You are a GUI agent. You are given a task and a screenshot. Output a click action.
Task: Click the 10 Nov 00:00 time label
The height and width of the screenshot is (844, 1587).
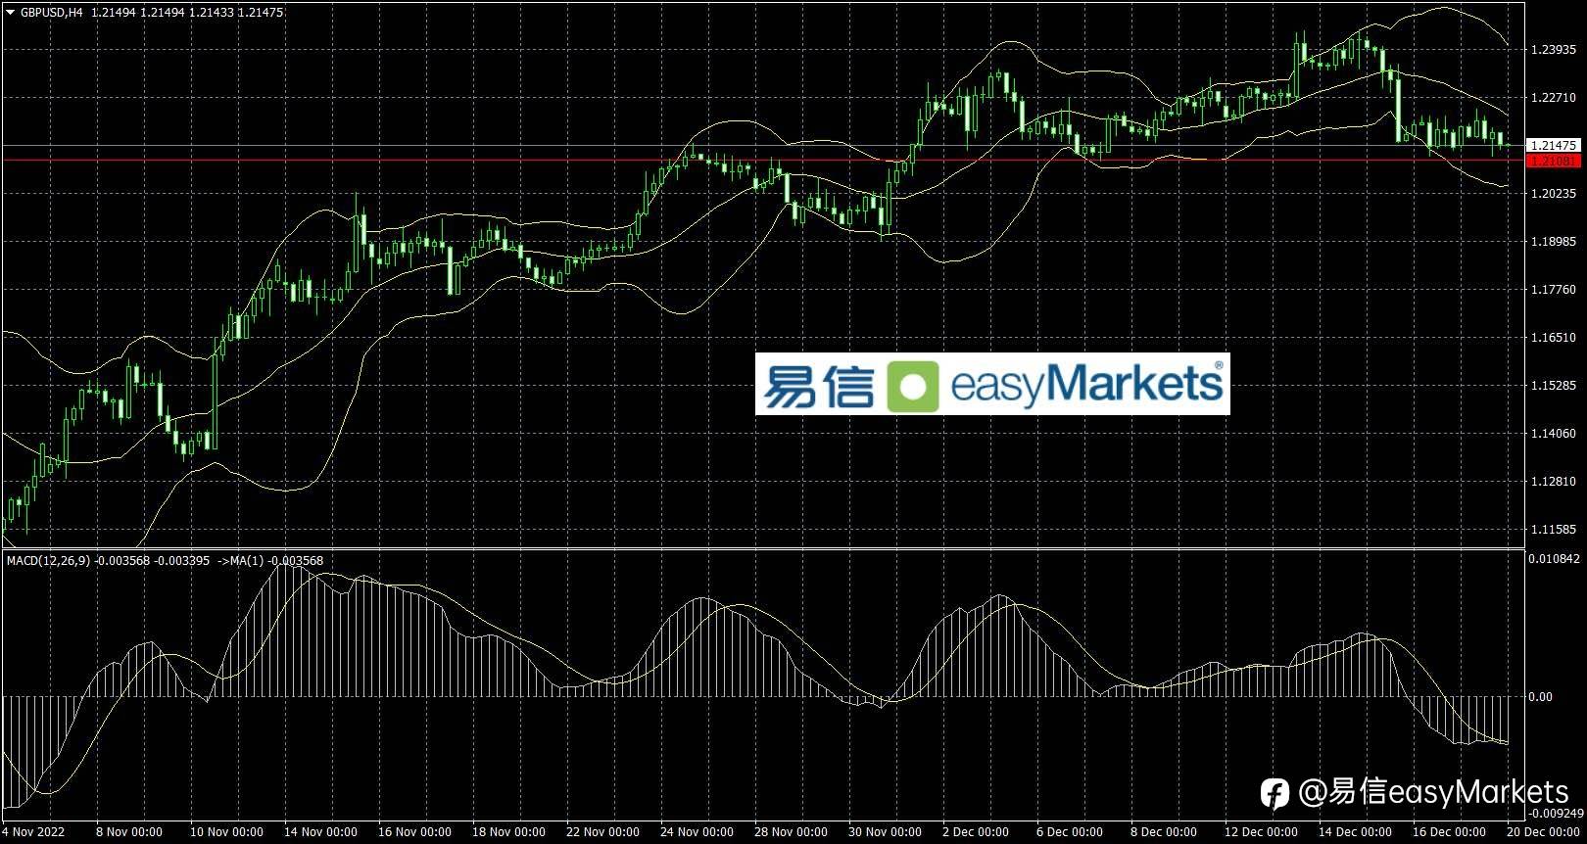pyautogui.click(x=226, y=832)
